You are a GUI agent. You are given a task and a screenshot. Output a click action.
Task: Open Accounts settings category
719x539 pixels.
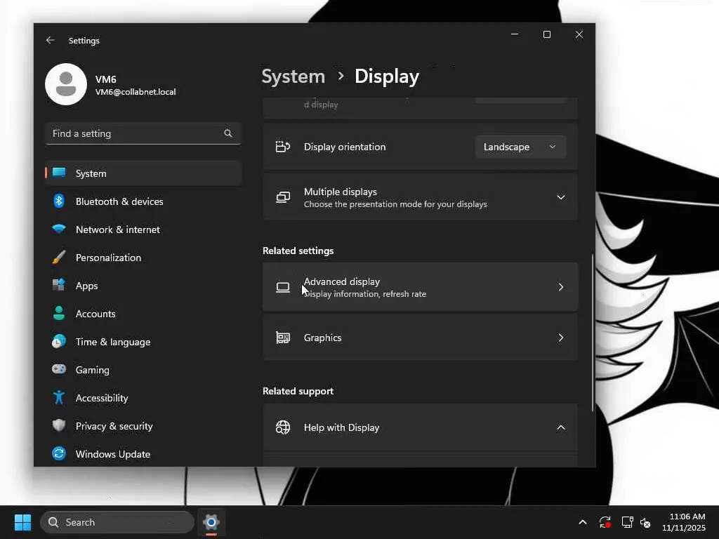[143, 314]
